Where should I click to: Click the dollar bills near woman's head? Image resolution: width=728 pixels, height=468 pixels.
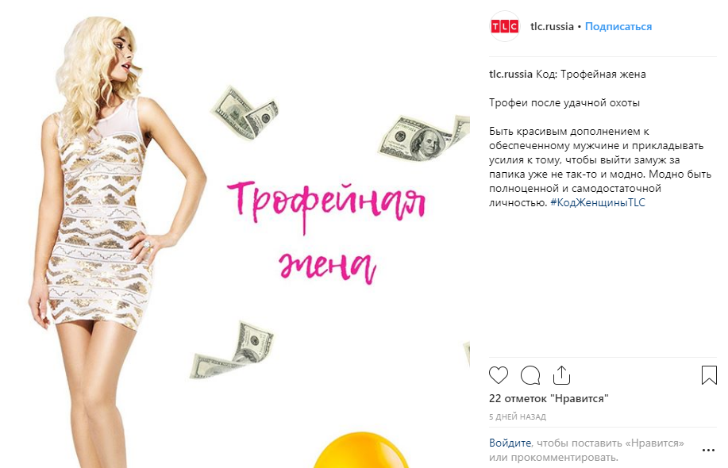click(244, 113)
